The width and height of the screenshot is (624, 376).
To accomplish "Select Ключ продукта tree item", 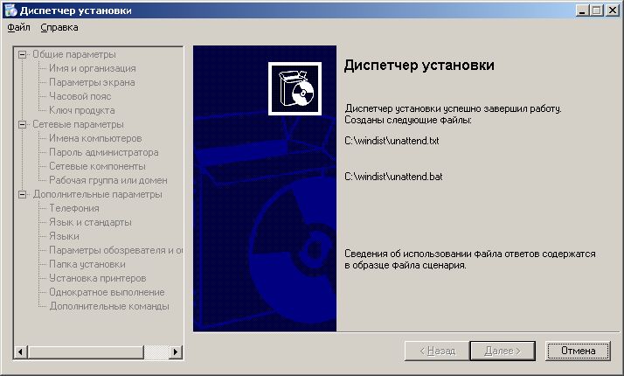I will click(x=81, y=110).
